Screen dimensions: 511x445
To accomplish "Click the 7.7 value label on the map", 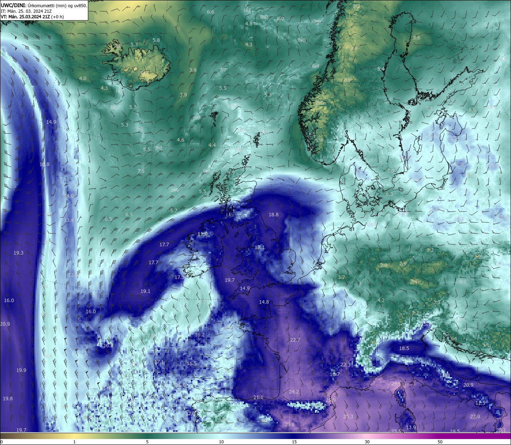I will pyautogui.click(x=223, y=70).
